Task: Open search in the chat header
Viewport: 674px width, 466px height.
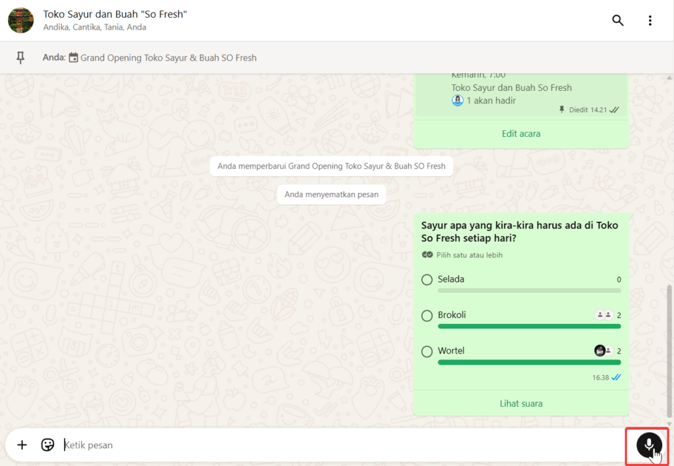Action: pos(617,20)
